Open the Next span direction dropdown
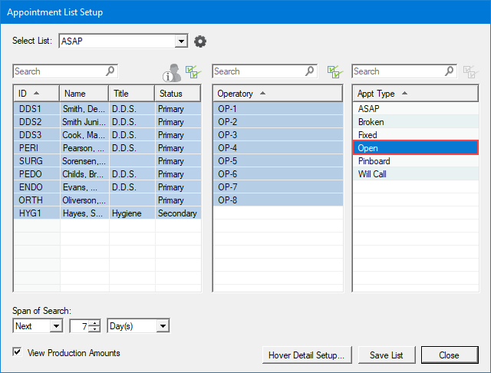The image size is (491, 373). pos(56,326)
